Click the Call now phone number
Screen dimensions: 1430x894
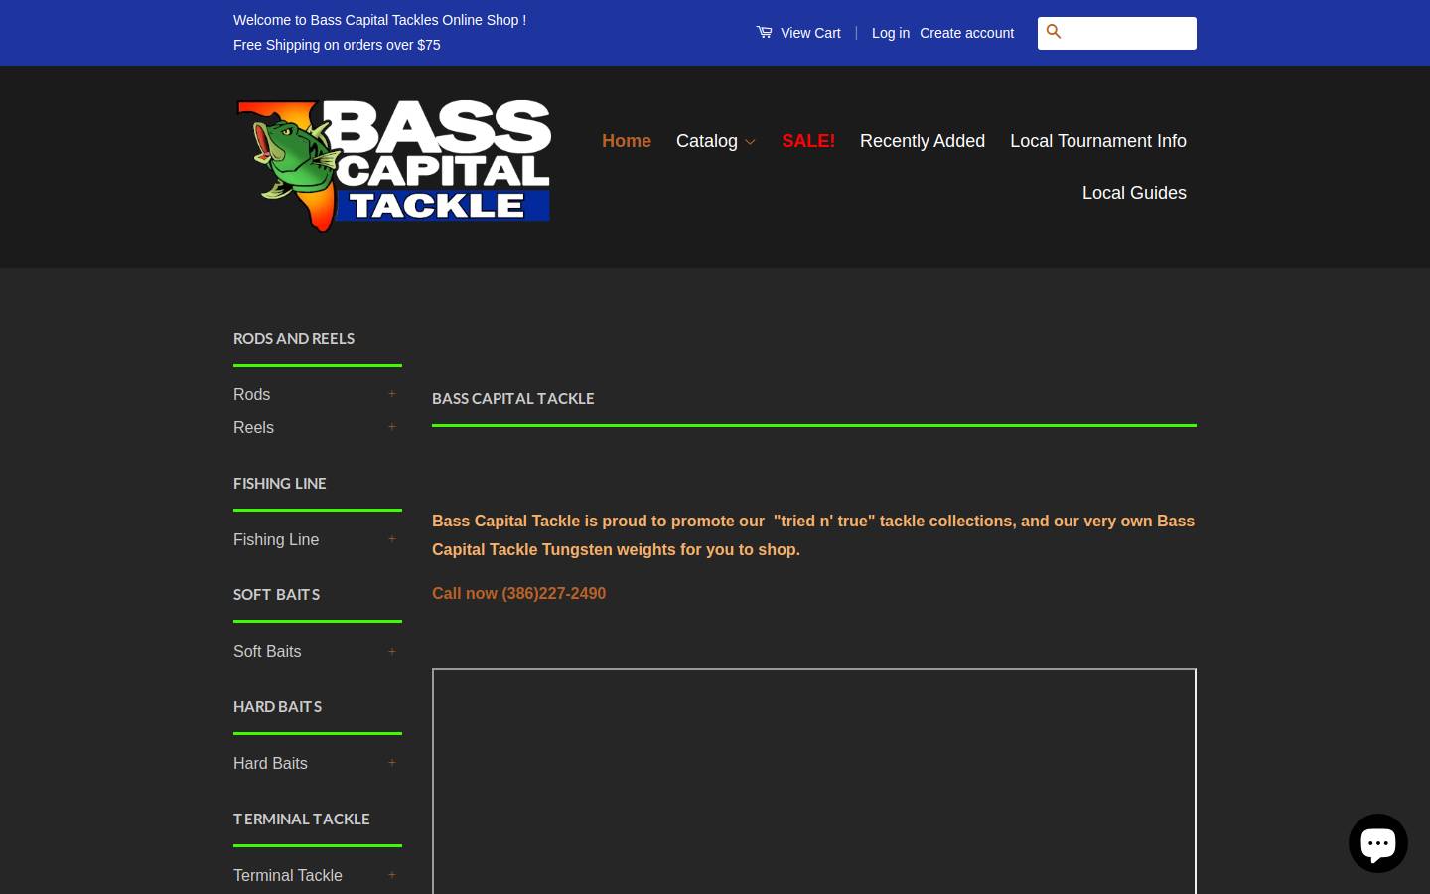[518, 593]
